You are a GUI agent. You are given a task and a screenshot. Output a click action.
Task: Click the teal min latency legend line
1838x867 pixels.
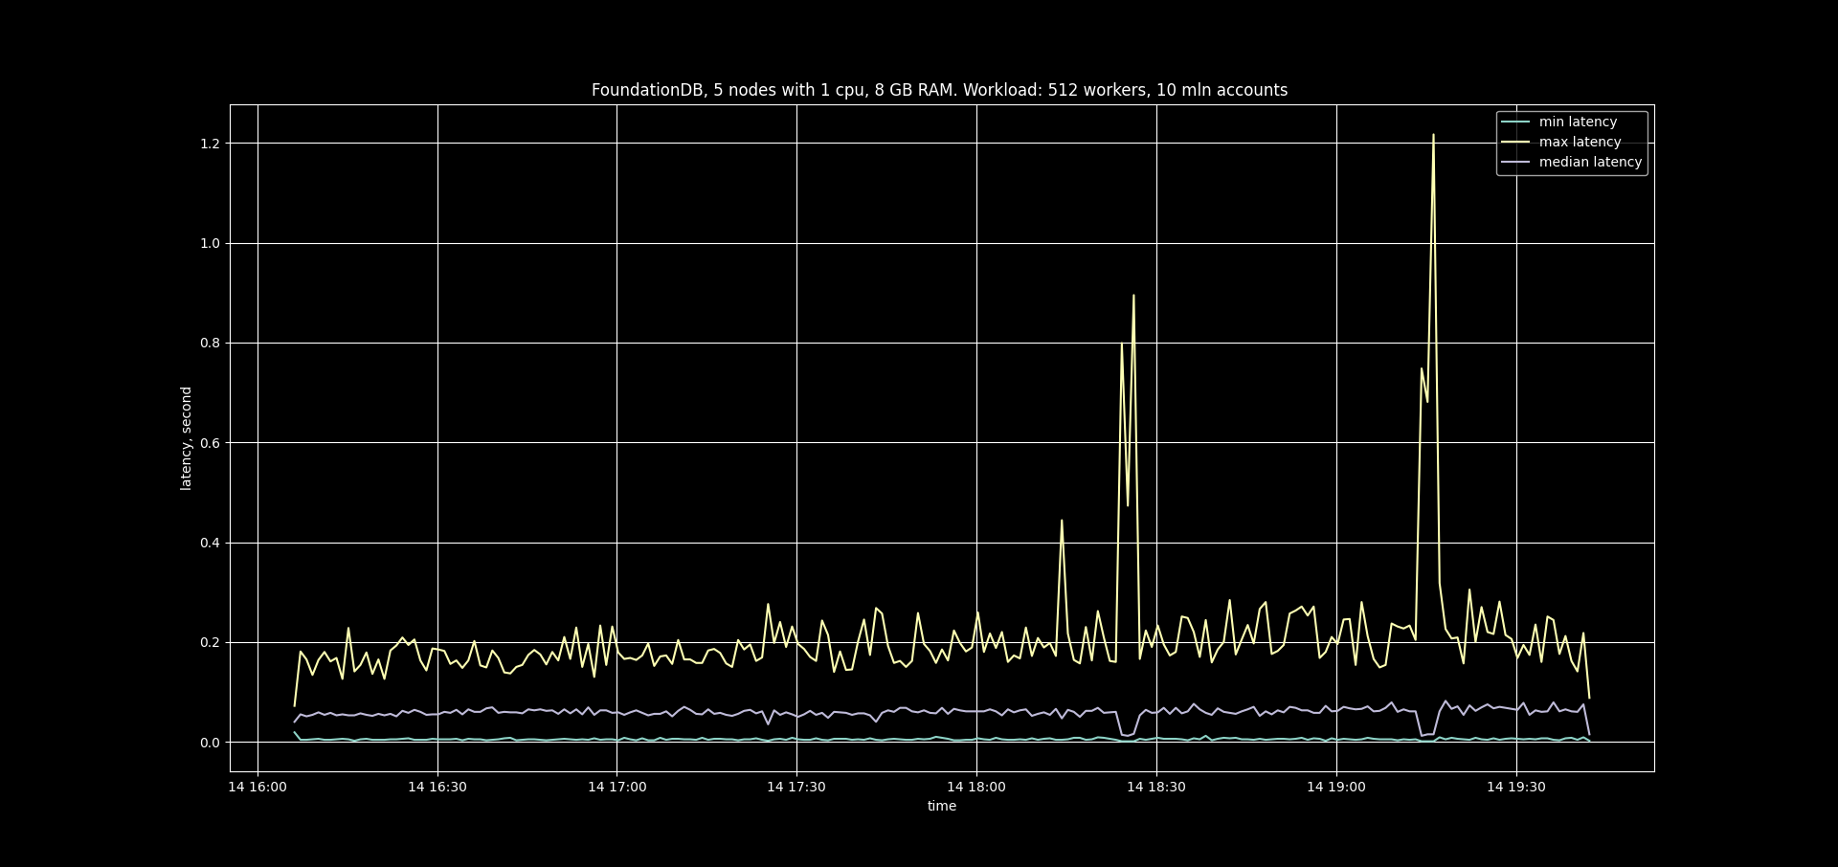(1515, 122)
